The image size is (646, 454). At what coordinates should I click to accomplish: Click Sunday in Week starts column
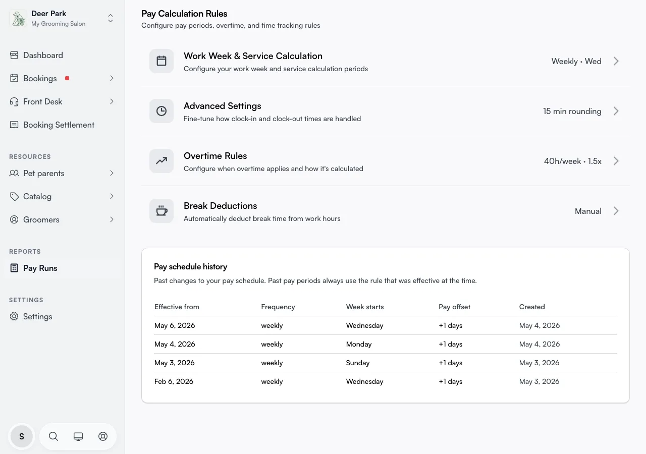tap(358, 363)
